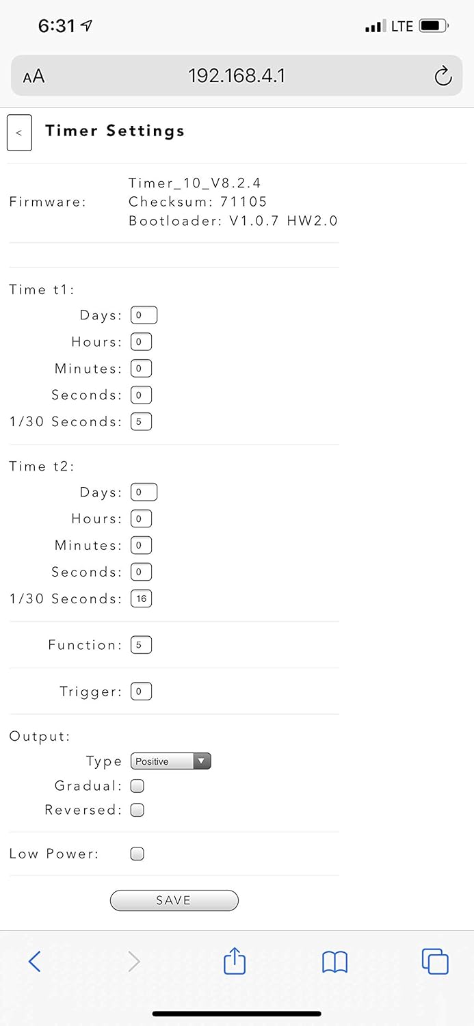Edit the Time t2 1/30 Seconds value

[x=141, y=598]
